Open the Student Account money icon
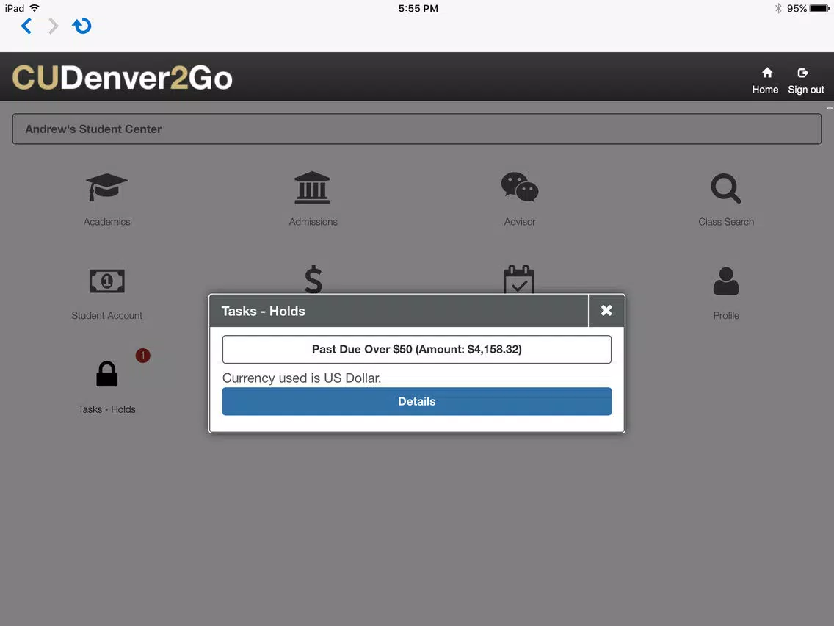 coord(107,281)
